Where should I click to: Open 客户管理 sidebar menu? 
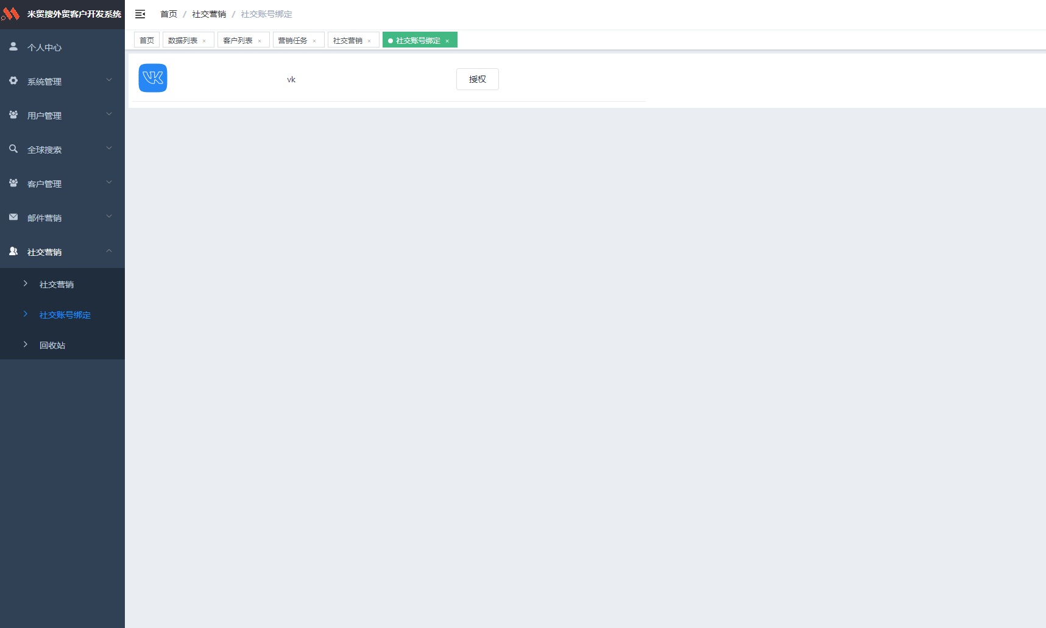tap(62, 183)
